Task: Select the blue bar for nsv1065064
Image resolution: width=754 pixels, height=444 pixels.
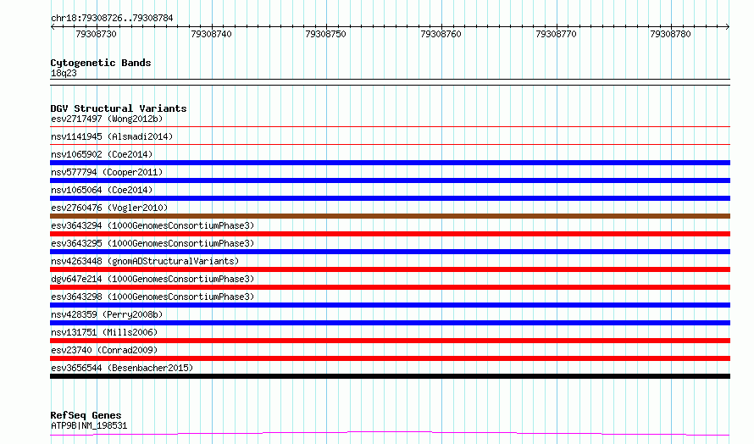Action: tap(390, 198)
